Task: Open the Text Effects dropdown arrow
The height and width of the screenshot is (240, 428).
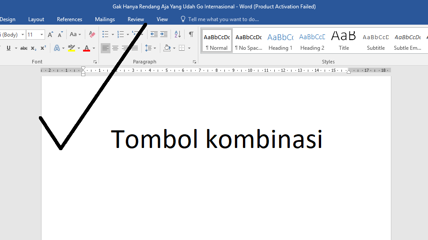Action: click(x=63, y=48)
